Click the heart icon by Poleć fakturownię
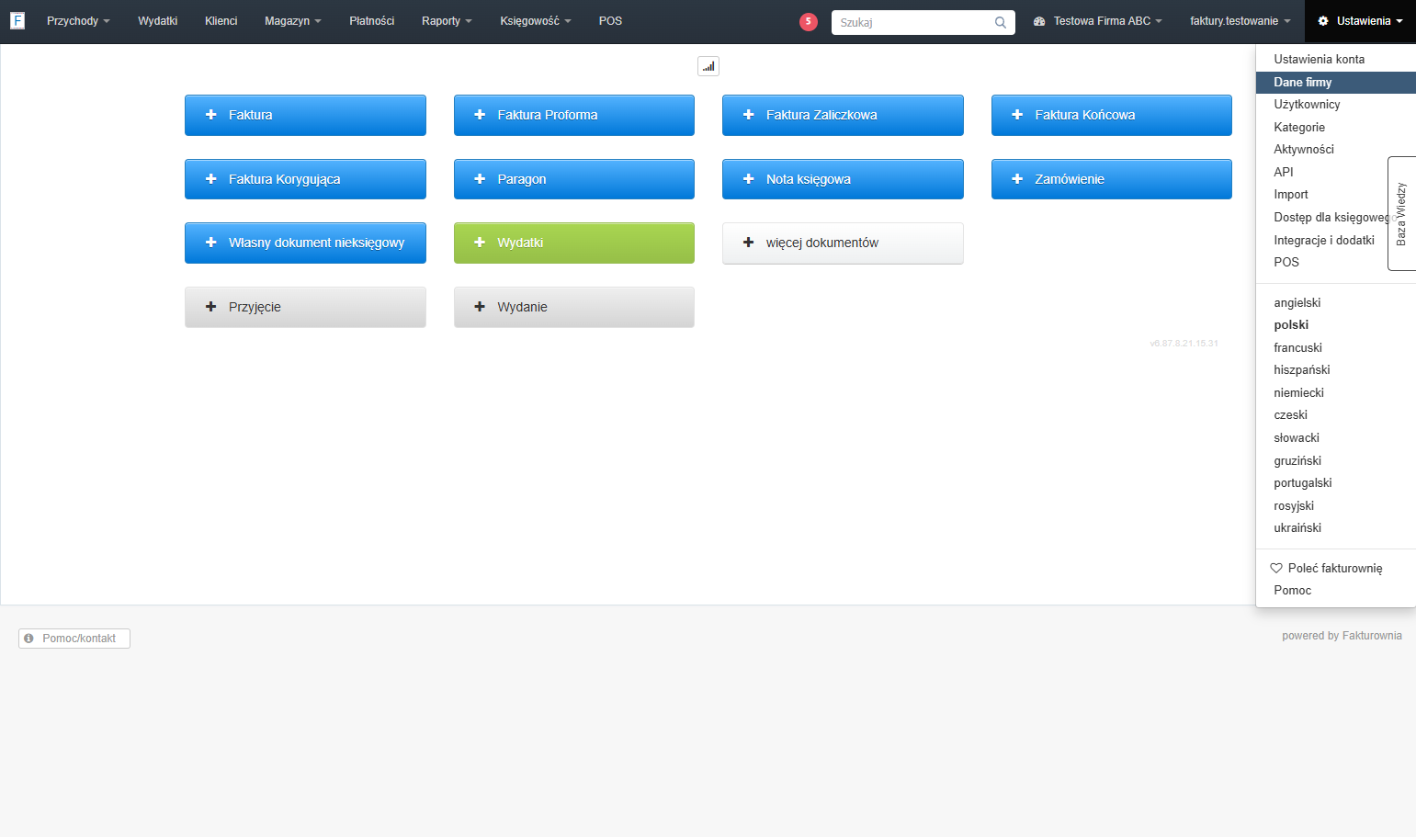 coord(1276,568)
